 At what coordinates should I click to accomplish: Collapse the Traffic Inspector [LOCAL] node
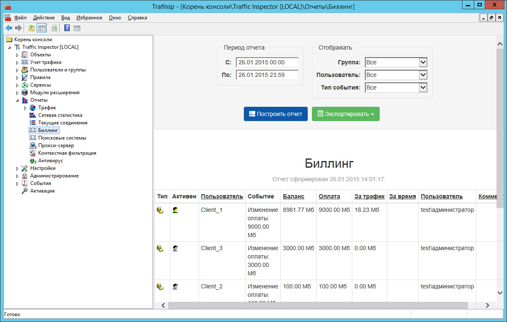[10, 48]
